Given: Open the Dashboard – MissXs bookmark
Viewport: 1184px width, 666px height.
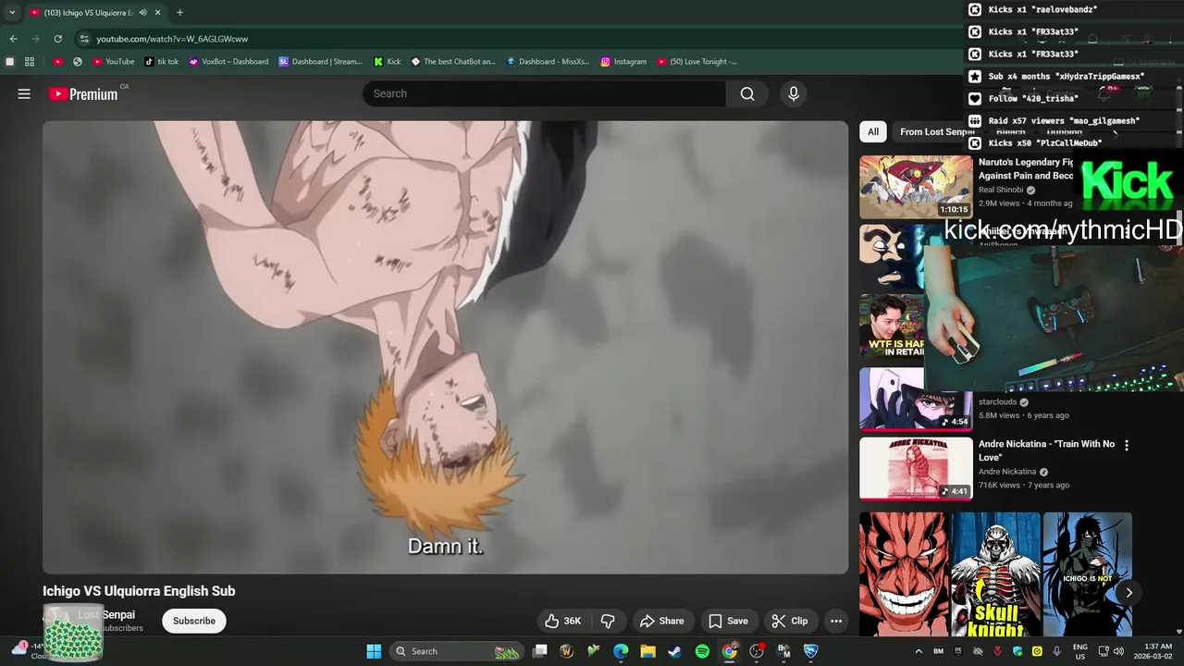Looking at the screenshot, I should [x=548, y=62].
